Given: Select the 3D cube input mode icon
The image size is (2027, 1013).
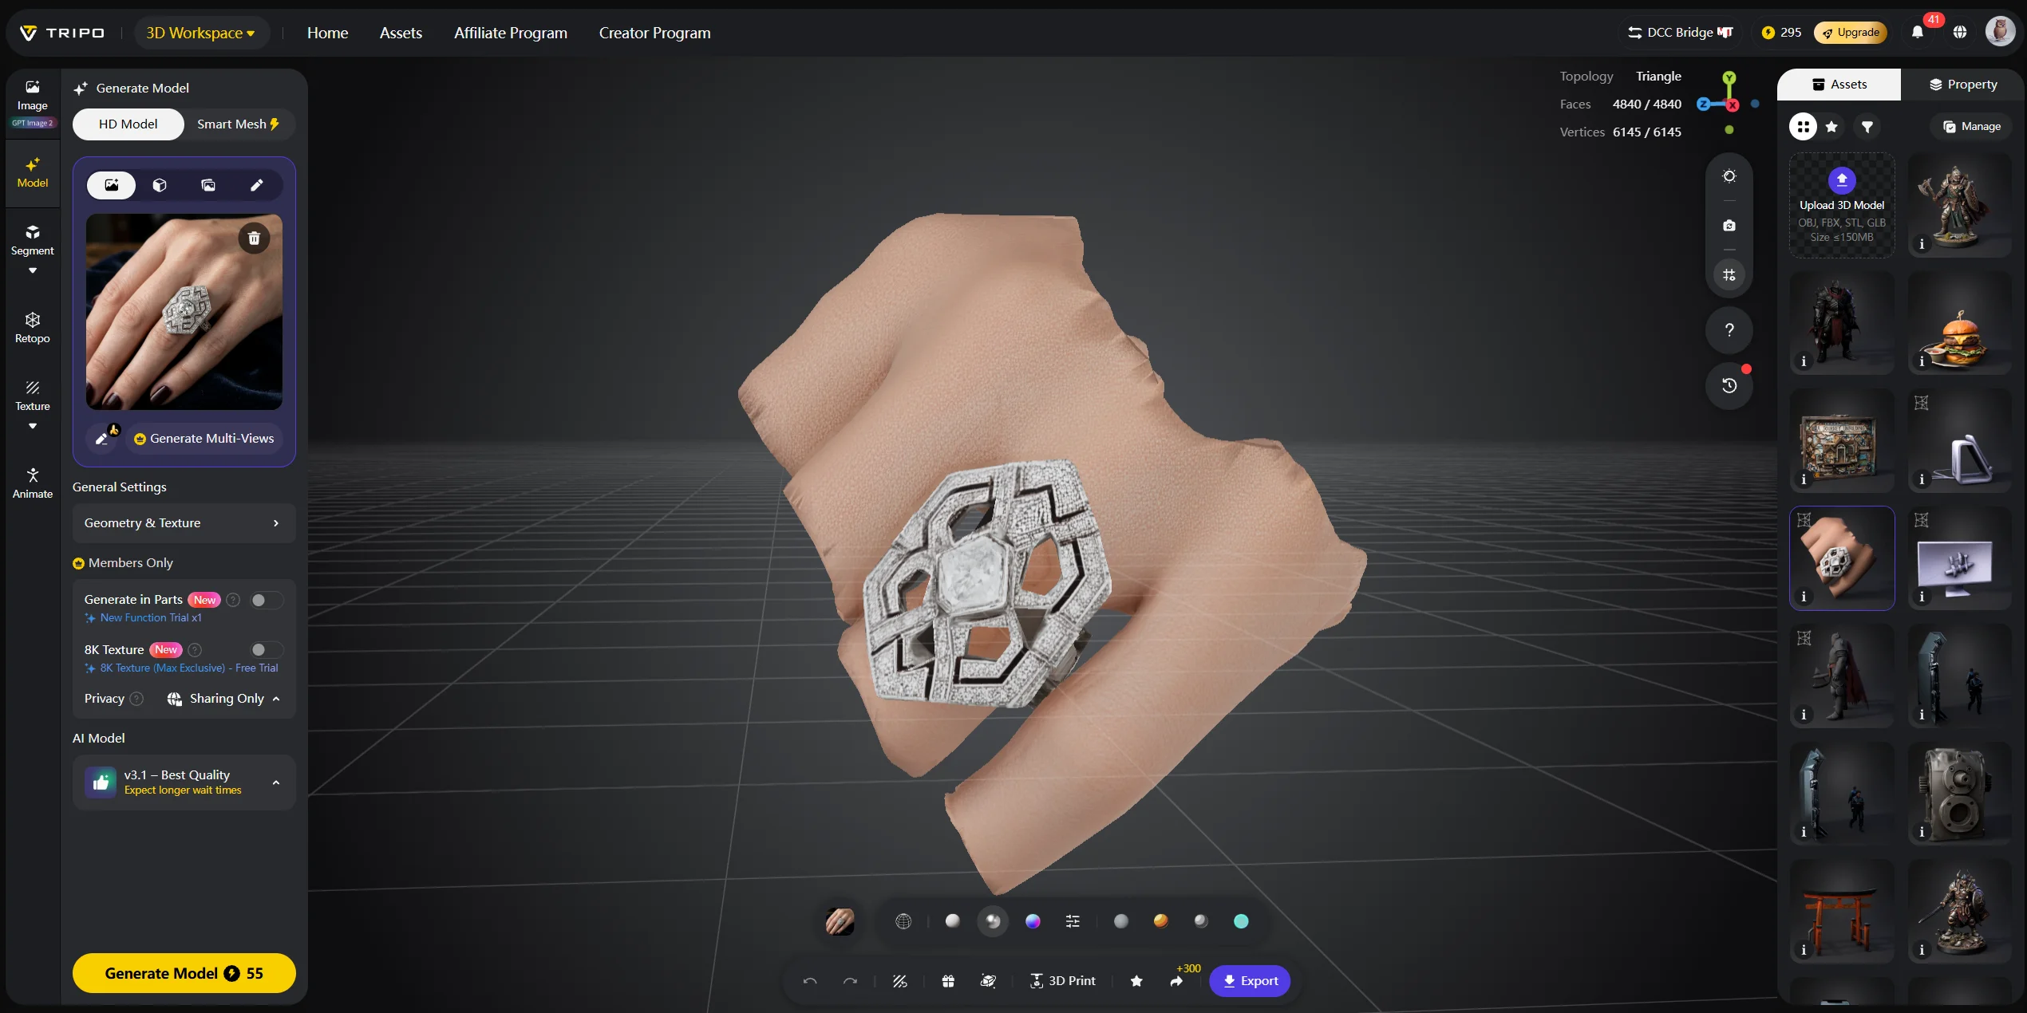Looking at the screenshot, I should pos(160,185).
